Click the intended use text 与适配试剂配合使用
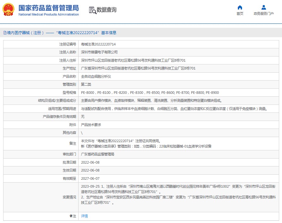 click(174, 109)
